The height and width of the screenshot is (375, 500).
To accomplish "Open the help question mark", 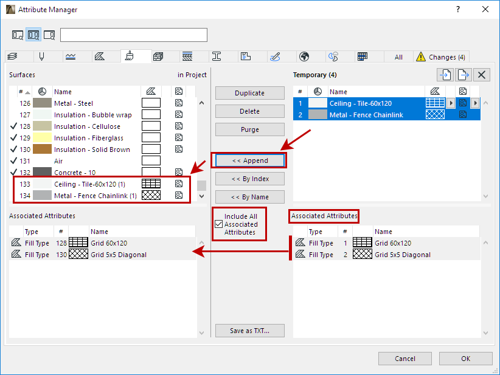I will point(458,9).
